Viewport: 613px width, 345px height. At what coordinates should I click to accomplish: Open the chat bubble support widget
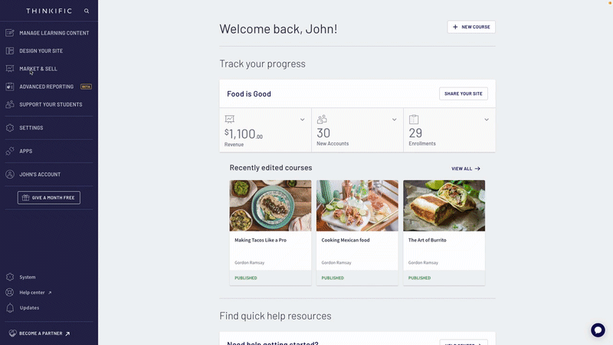click(598, 330)
